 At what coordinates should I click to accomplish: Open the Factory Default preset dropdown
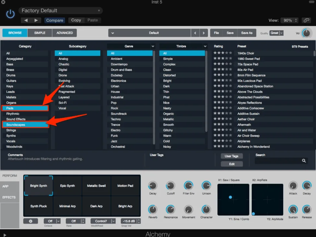click(61, 10)
